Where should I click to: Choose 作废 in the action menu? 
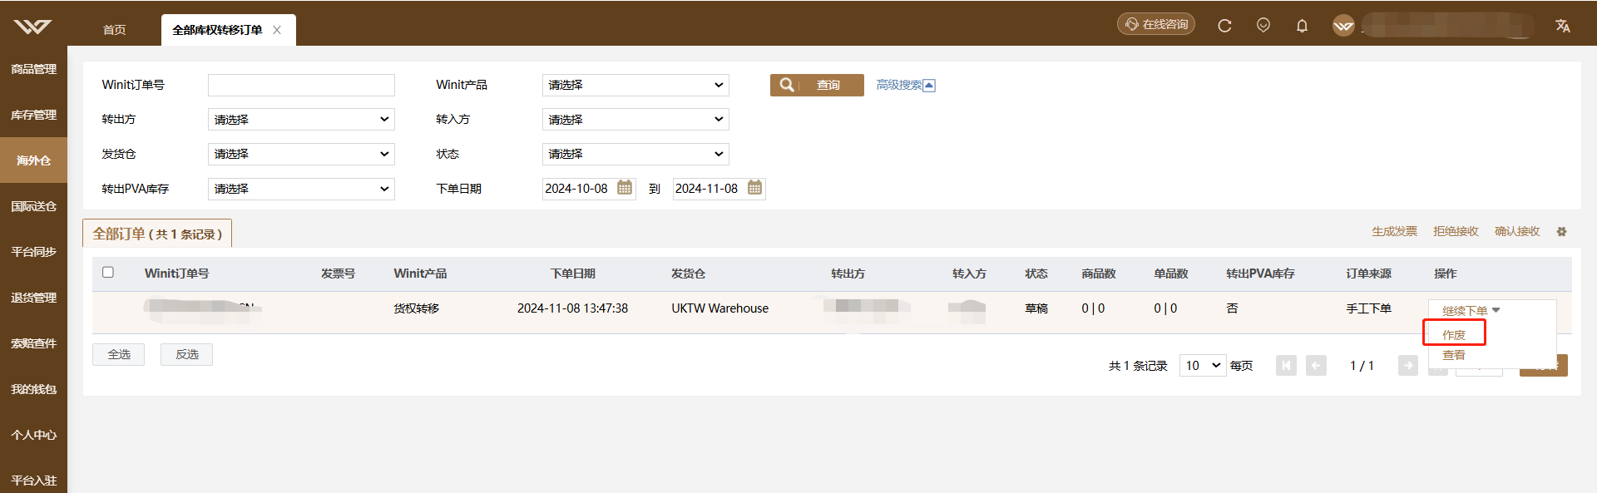click(x=1454, y=335)
